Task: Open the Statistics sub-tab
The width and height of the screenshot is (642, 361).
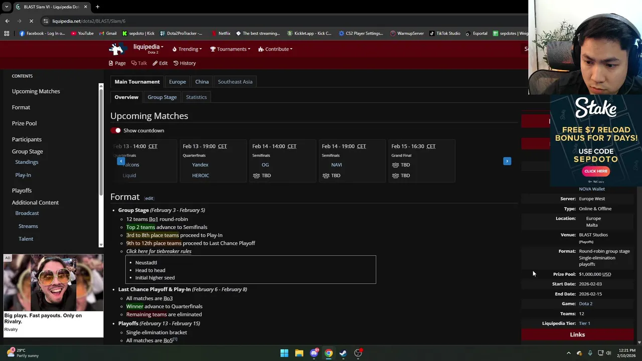Action: [196, 97]
